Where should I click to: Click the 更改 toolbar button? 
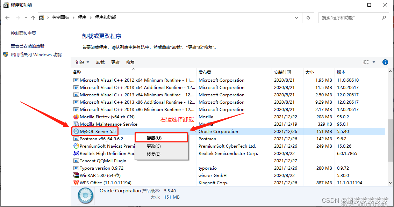coord(115,62)
